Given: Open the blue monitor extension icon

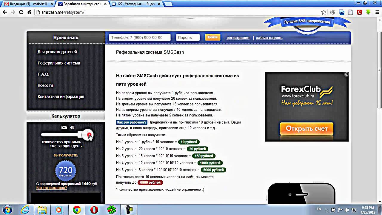Looking at the screenshot, I should coord(342,12).
